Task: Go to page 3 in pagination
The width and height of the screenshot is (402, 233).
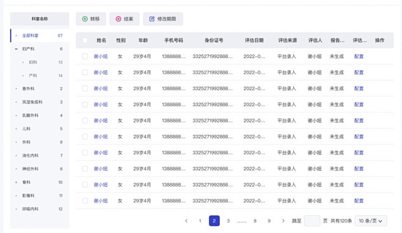Action: (228, 221)
